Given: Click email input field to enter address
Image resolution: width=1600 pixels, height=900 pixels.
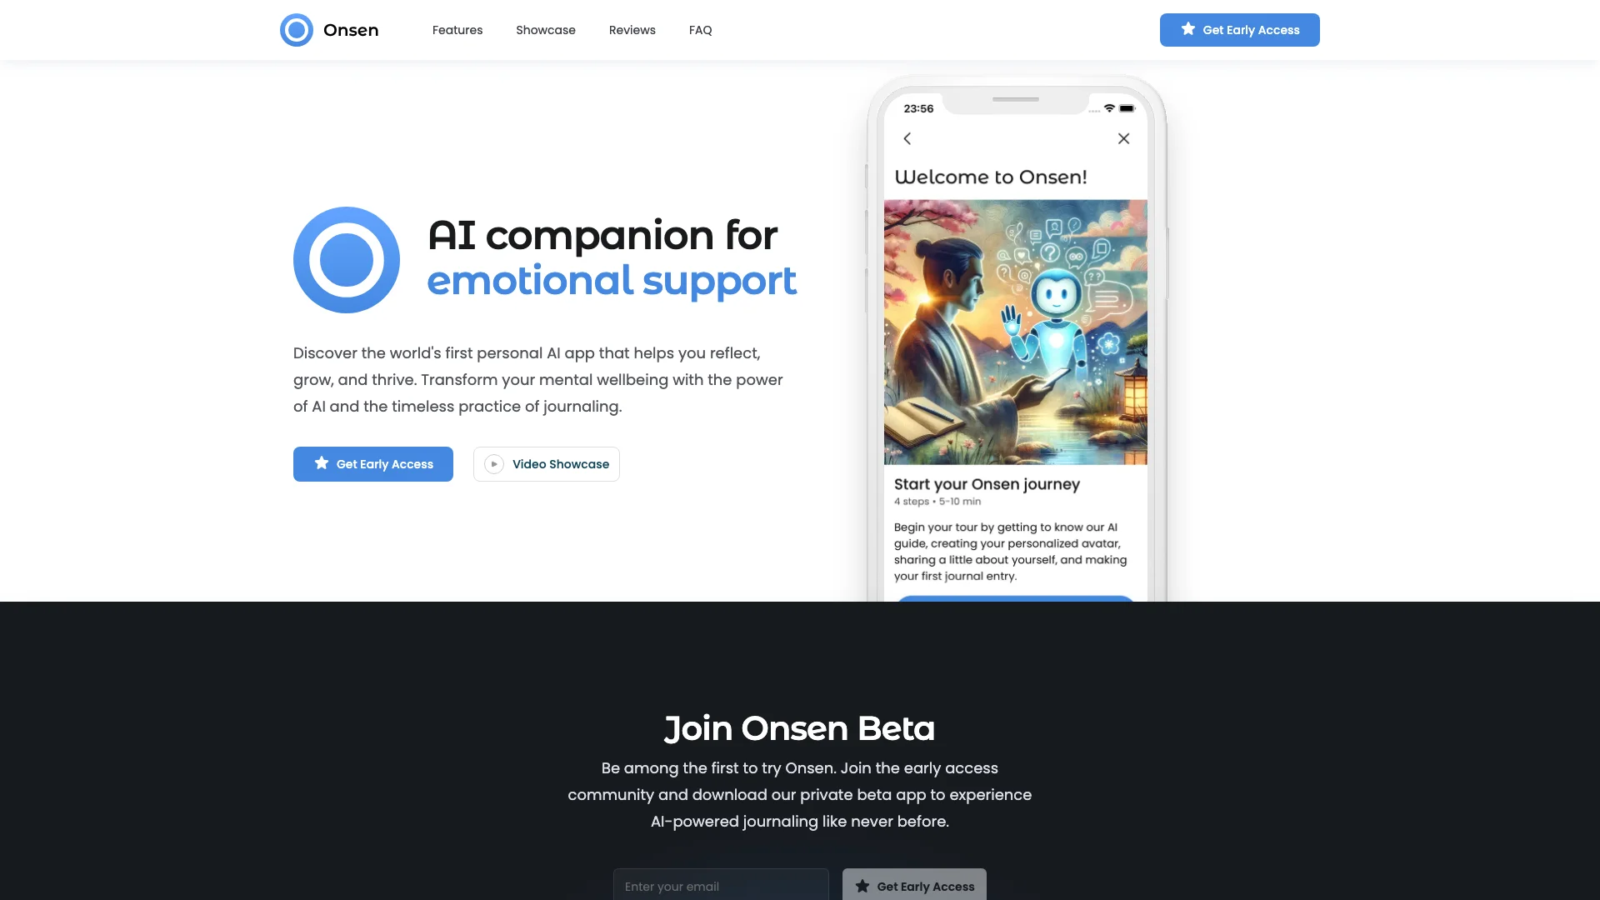Looking at the screenshot, I should [x=721, y=887].
